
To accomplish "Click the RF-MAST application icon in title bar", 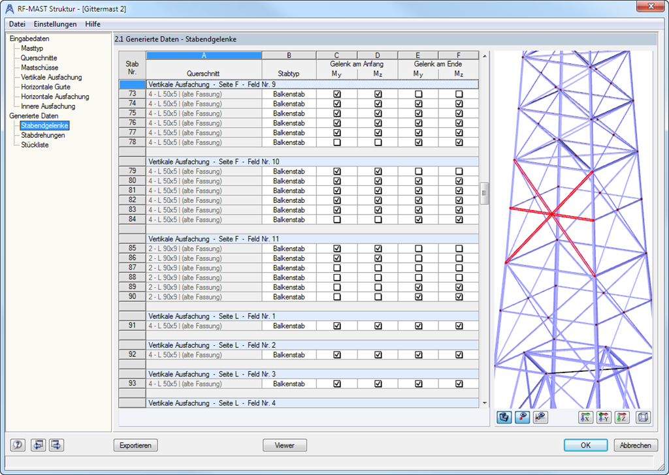I will tap(9, 8).
